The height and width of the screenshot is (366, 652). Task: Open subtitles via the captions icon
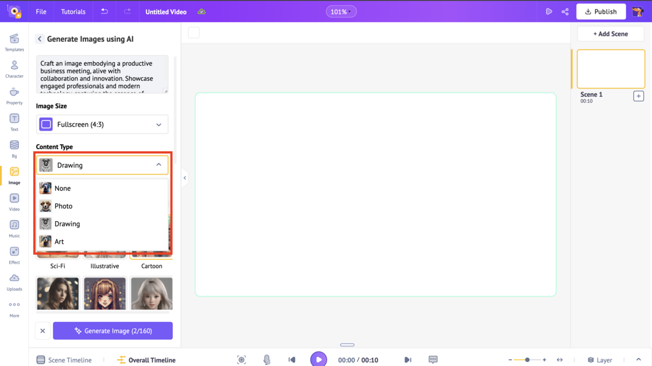[x=433, y=359]
